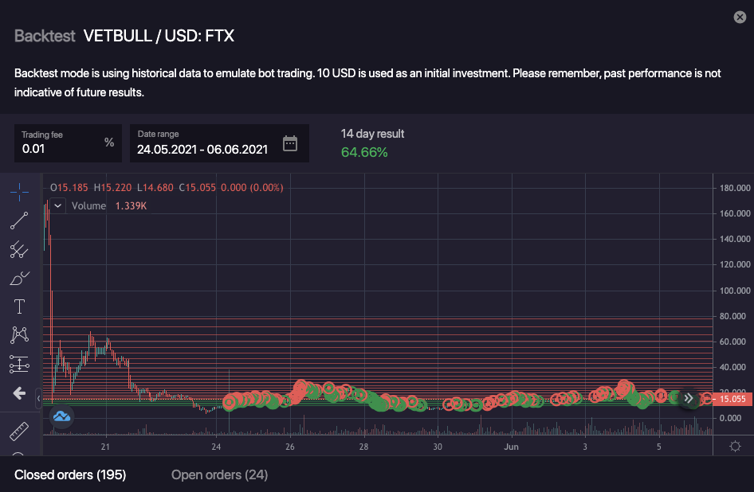This screenshot has width=754, height=492.
Task: Click the Backtest heading word
Action: point(45,36)
